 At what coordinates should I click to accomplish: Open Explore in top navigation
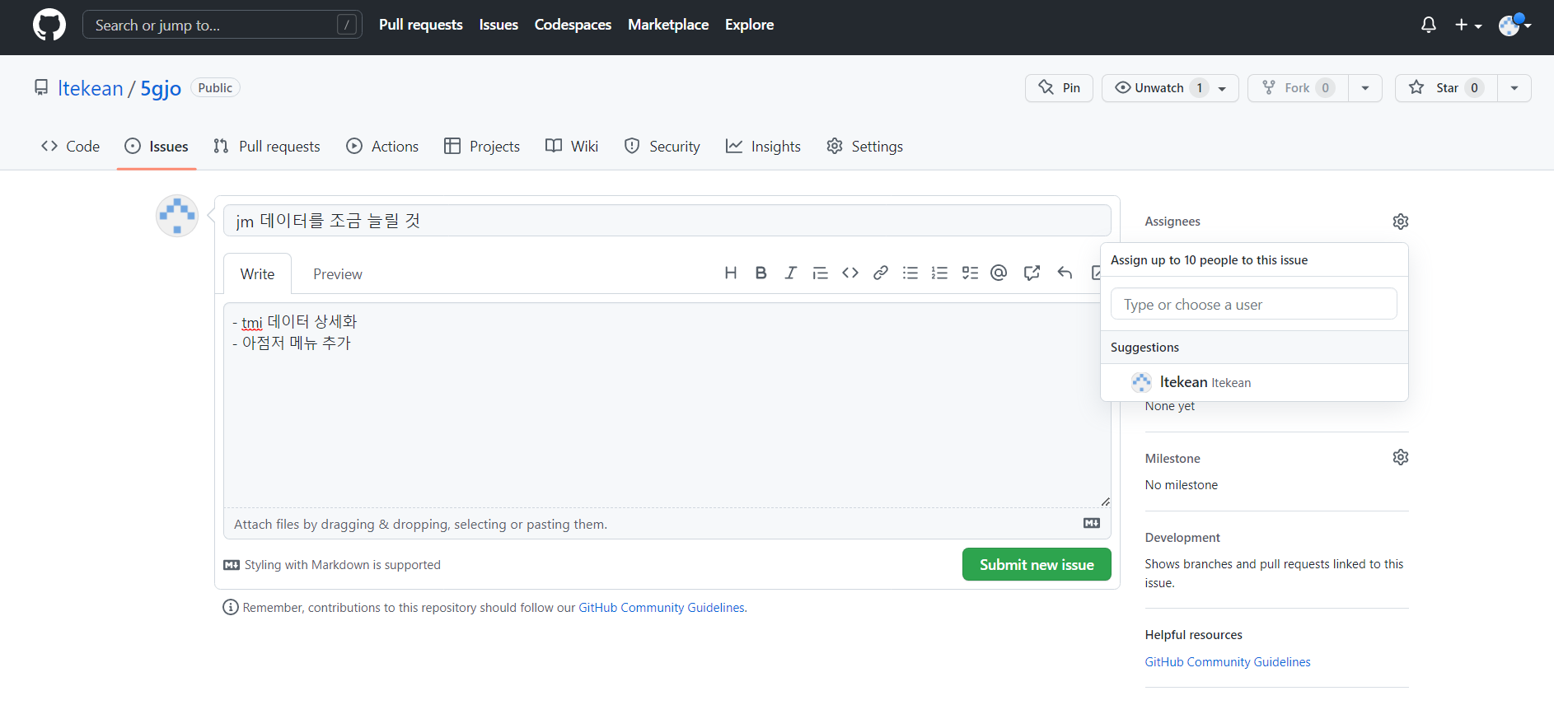[x=749, y=25]
